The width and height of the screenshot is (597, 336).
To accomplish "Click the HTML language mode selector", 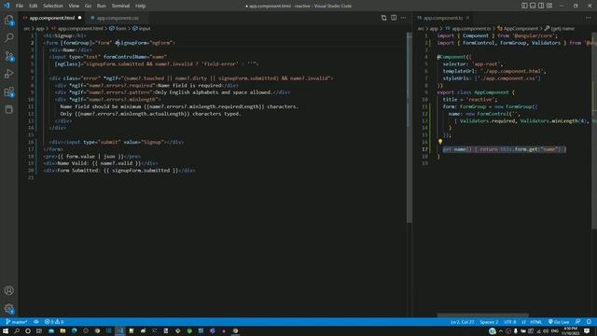I will point(536,322).
